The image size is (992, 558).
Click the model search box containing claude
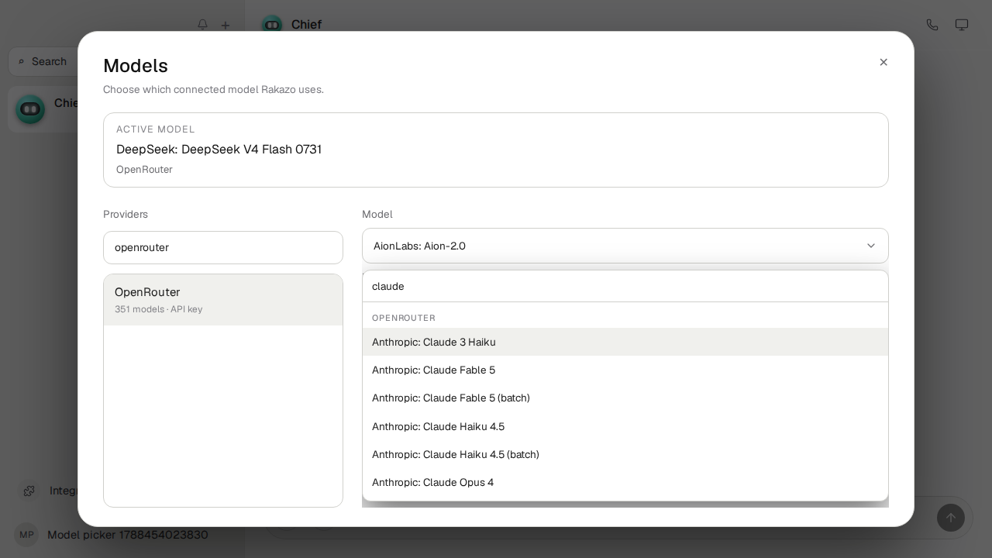point(625,286)
